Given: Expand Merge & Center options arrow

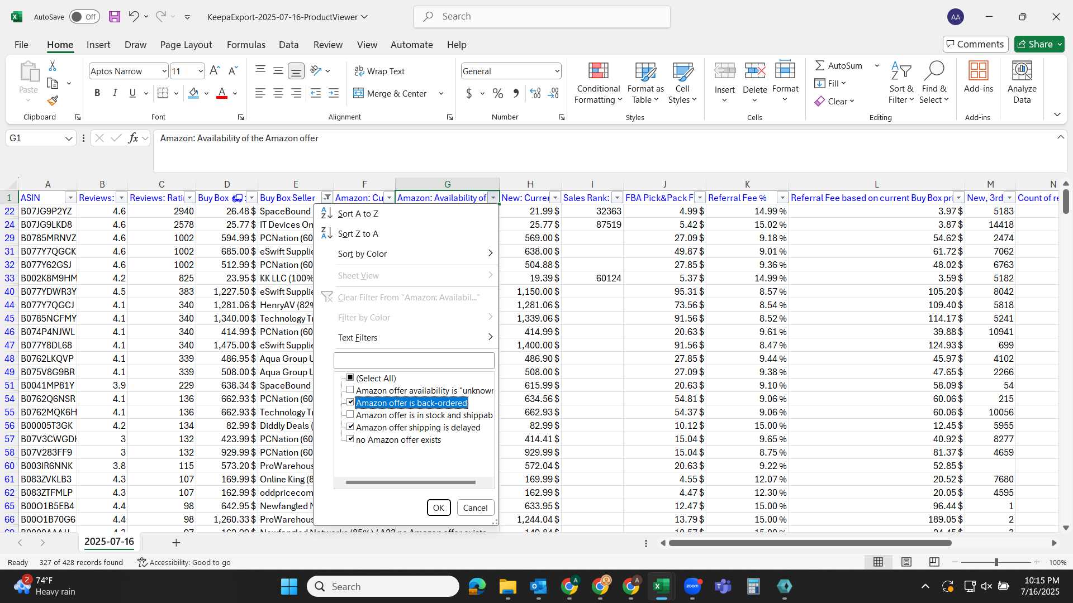Looking at the screenshot, I should [441, 93].
